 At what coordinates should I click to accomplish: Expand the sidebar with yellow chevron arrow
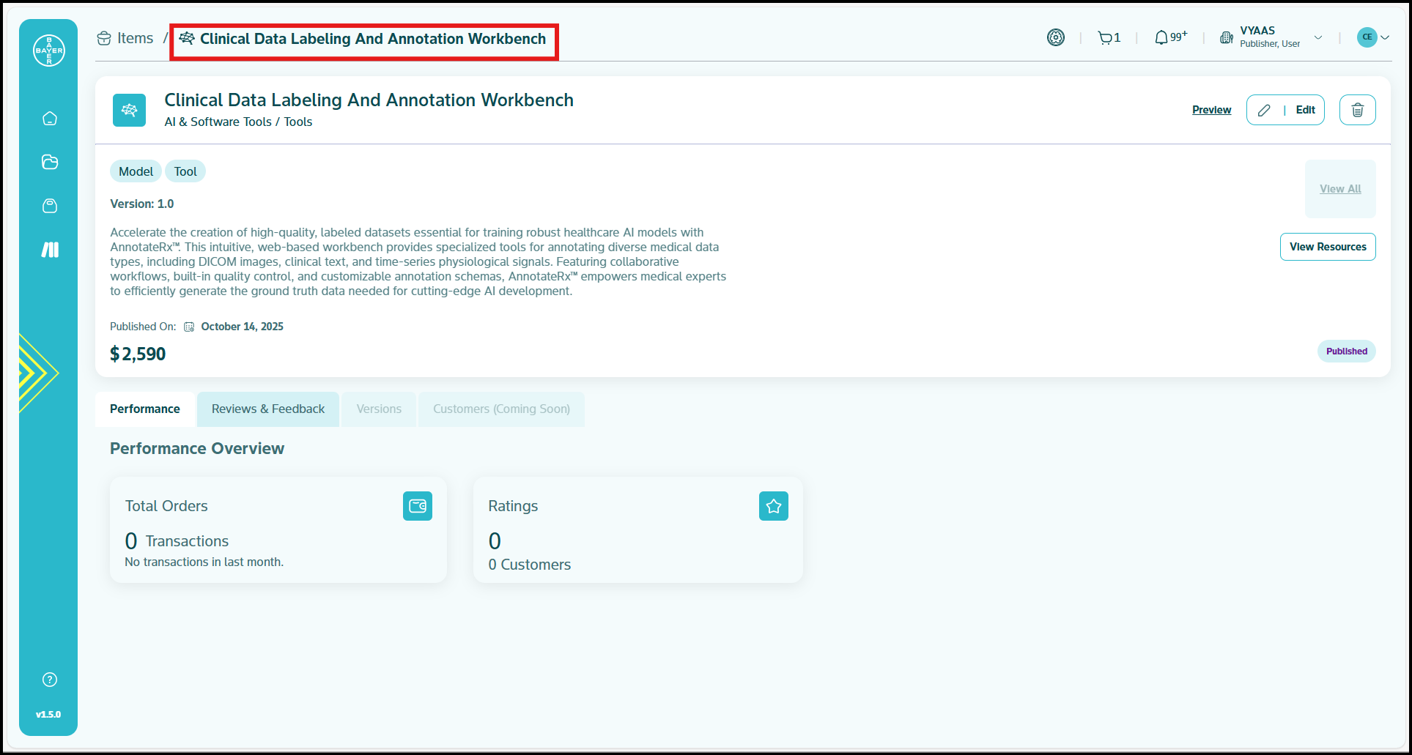(x=37, y=373)
